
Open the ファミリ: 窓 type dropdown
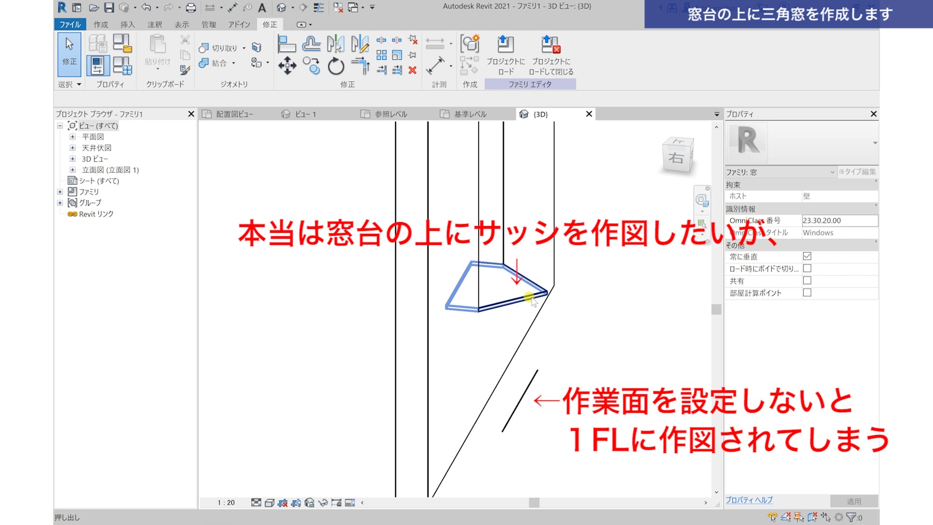[x=832, y=172]
